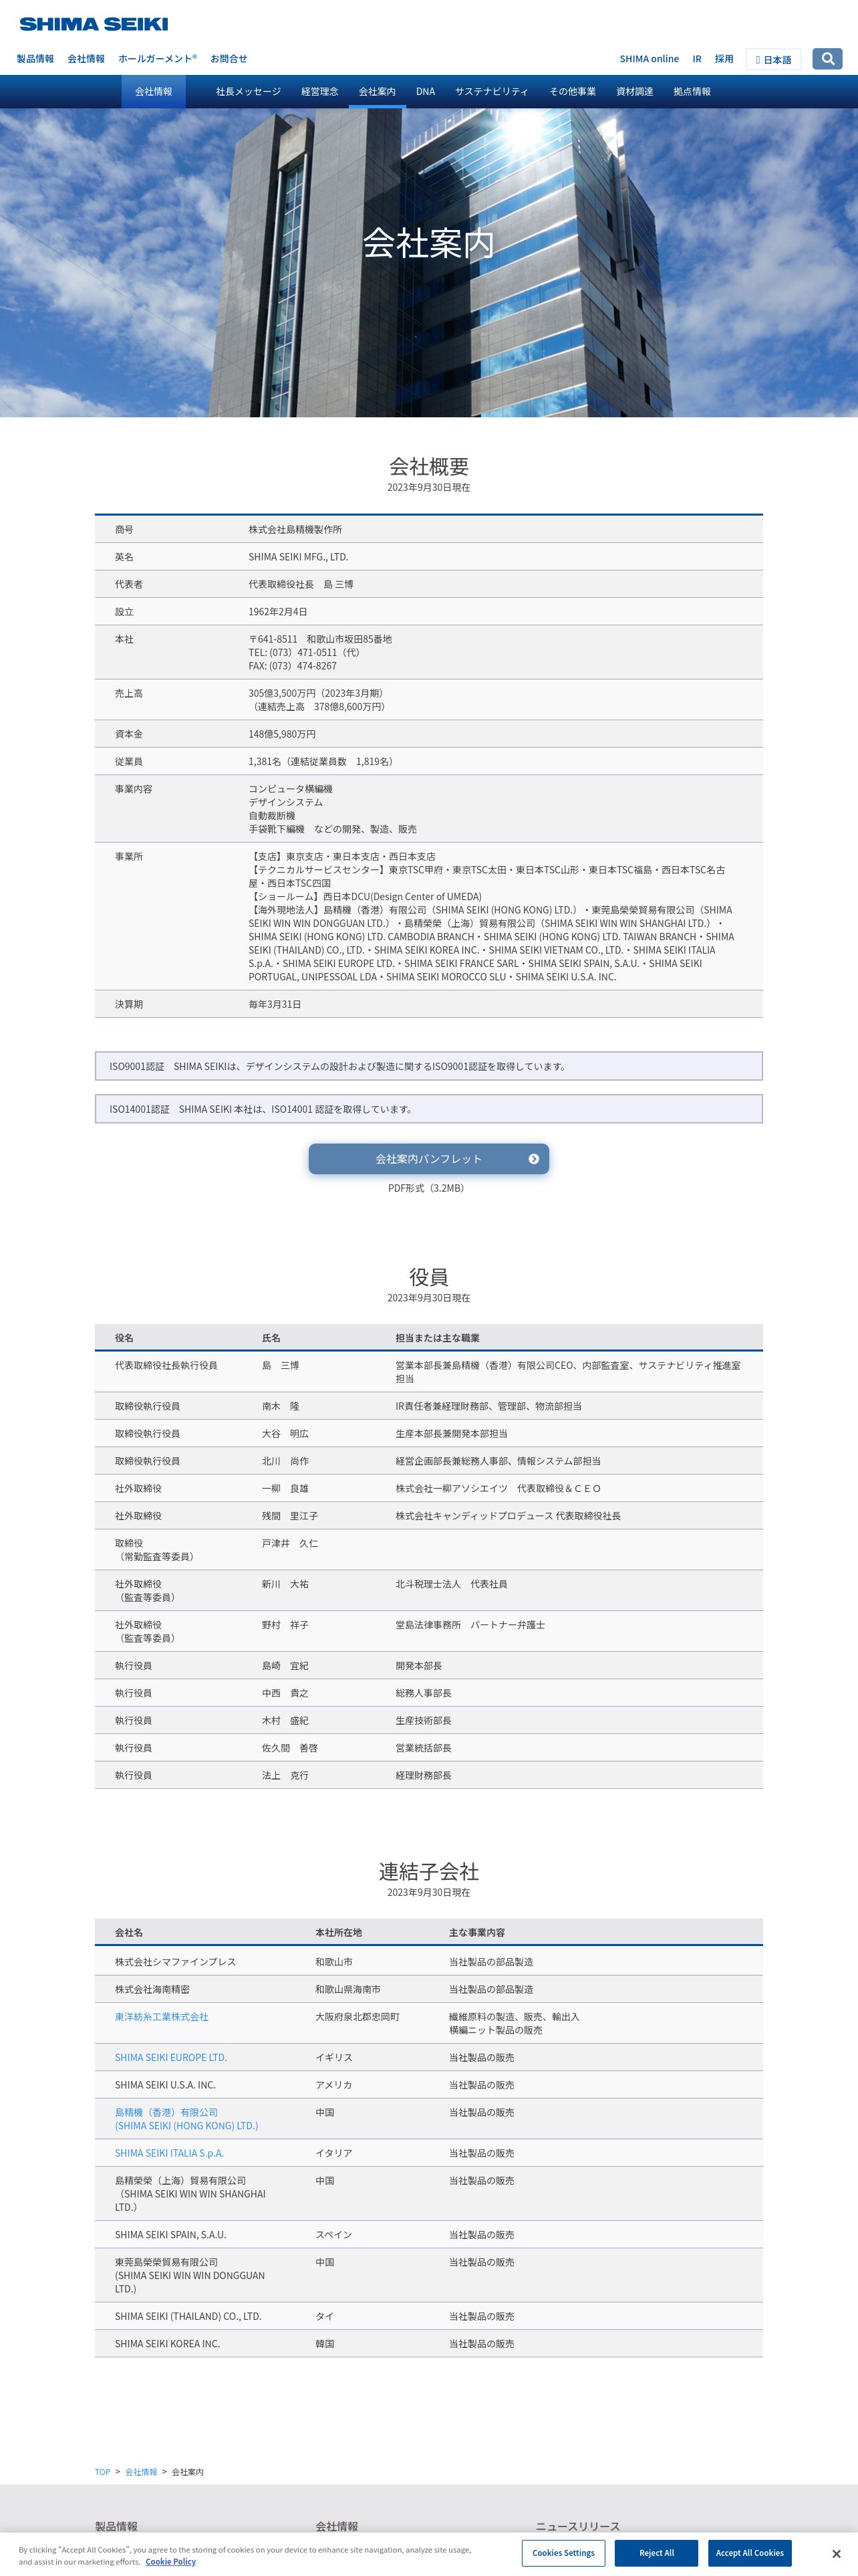Select 会社情報 tab in blue navigation bar
This screenshot has width=858, height=2576.
[x=154, y=91]
